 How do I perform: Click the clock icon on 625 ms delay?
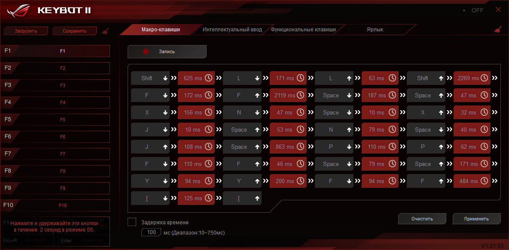click(208, 78)
